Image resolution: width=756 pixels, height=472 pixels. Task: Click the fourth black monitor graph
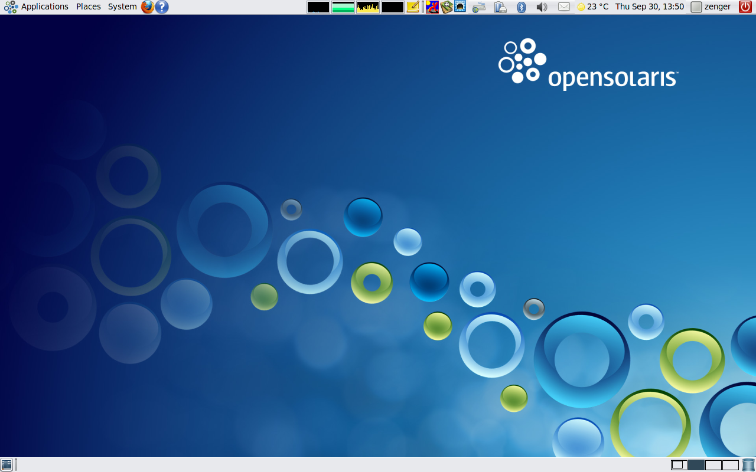click(393, 7)
